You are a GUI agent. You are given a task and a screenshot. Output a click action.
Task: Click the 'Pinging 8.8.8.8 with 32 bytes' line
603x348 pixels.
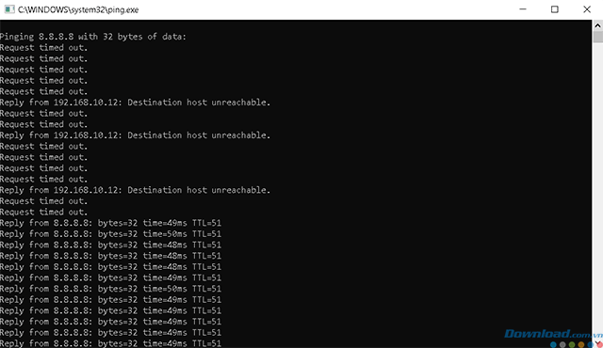tap(93, 37)
